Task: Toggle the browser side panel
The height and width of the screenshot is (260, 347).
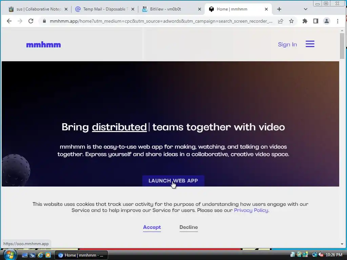Action: [x=316, y=21]
